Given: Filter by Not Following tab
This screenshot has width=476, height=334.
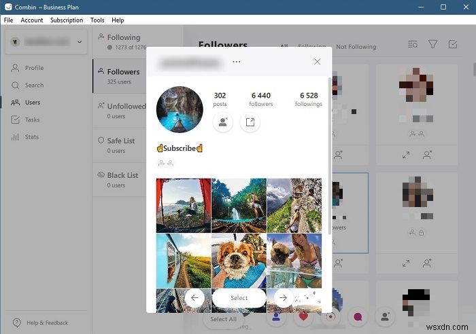Looking at the screenshot, I should coord(356,47).
